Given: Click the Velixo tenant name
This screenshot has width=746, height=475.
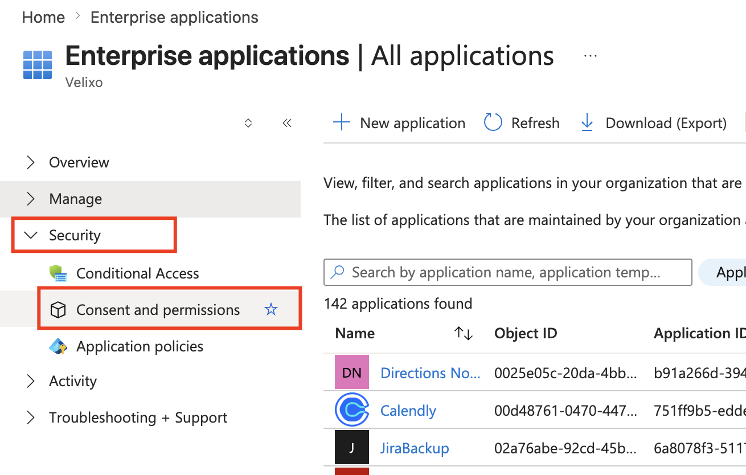Looking at the screenshot, I should coord(84,83).
